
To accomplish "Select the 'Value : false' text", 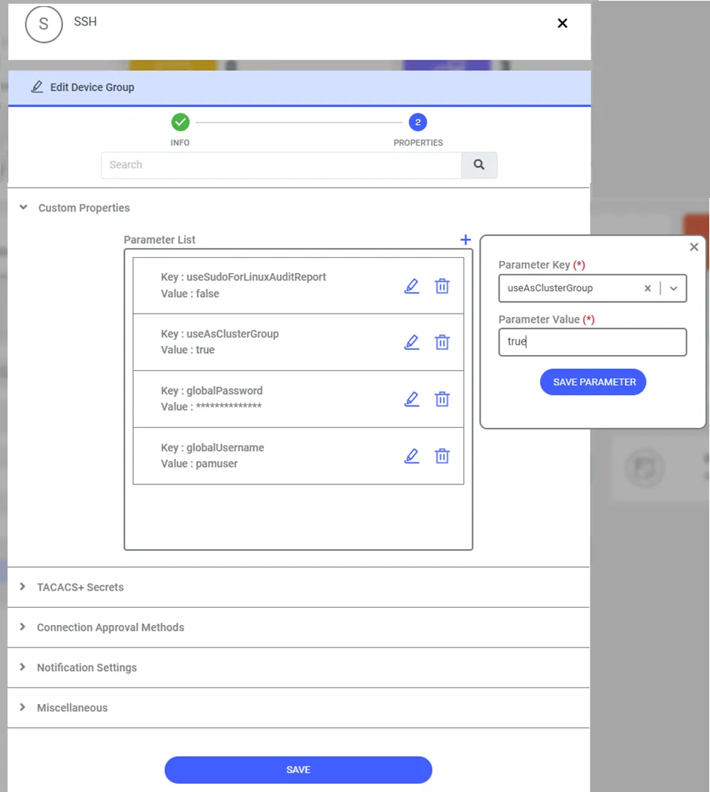I will tap(190, 293).
